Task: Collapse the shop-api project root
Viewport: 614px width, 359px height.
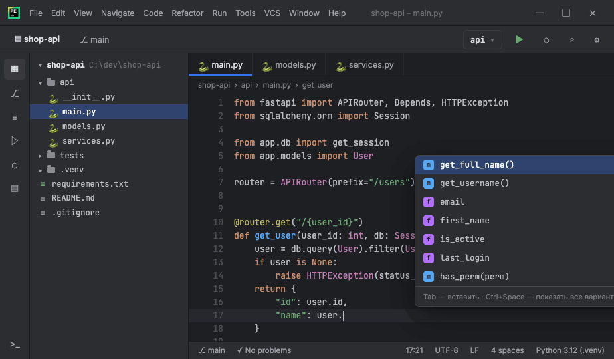Action: 40,65
